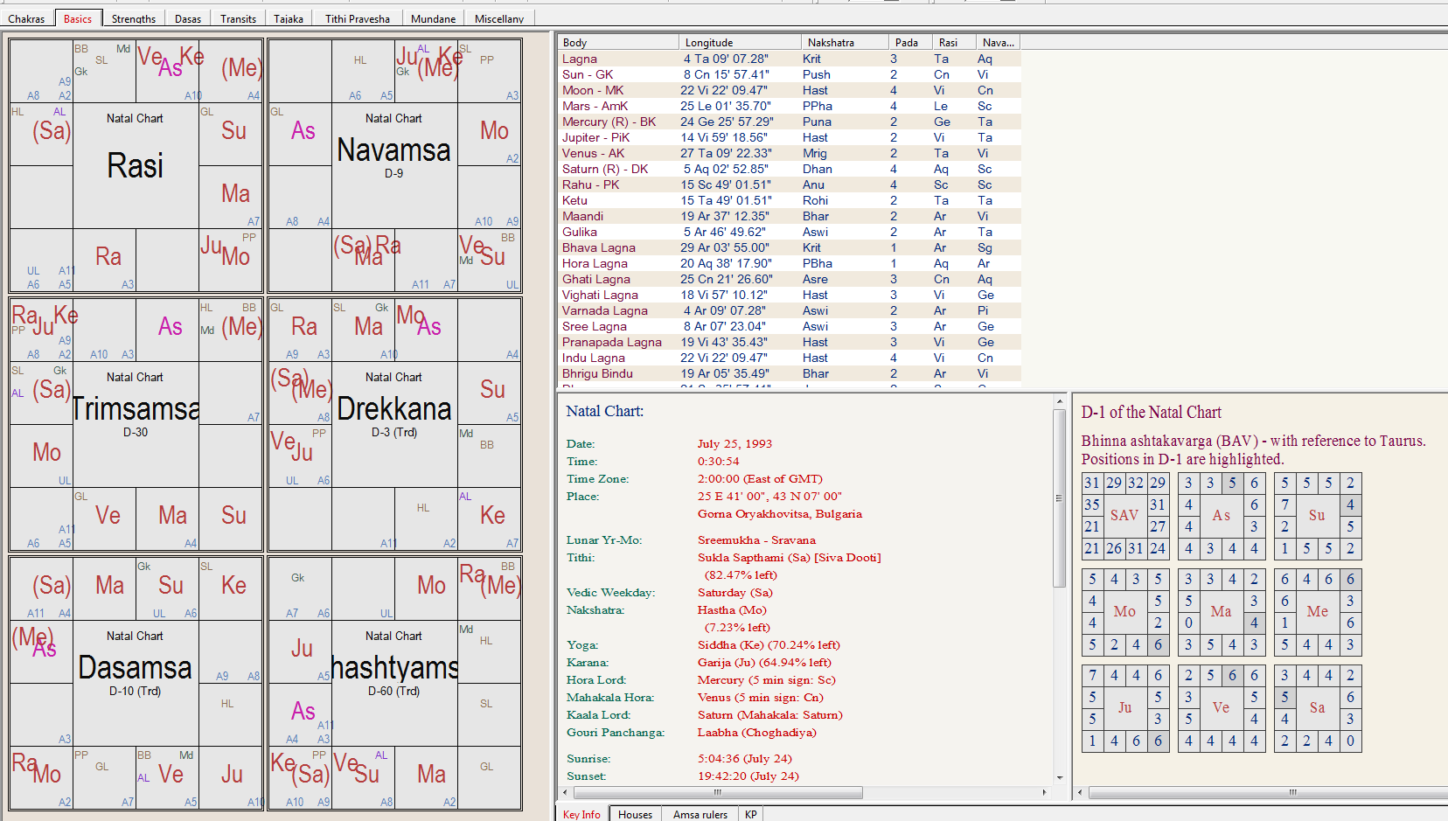Select the KP tab
The height and width of the screenshot is (821, 1448).
point(750,814)
